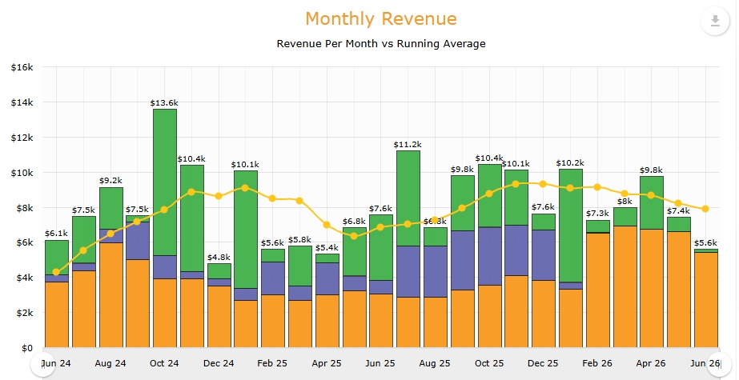Click the running average marker above the $7.3k bar

(597, 187)
